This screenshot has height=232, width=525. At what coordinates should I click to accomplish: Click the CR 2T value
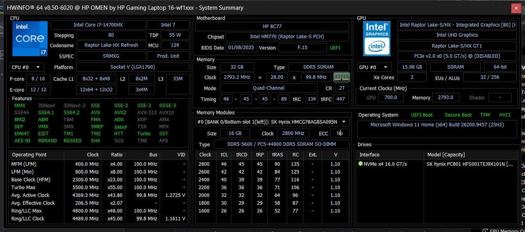(x=342, y=88)
